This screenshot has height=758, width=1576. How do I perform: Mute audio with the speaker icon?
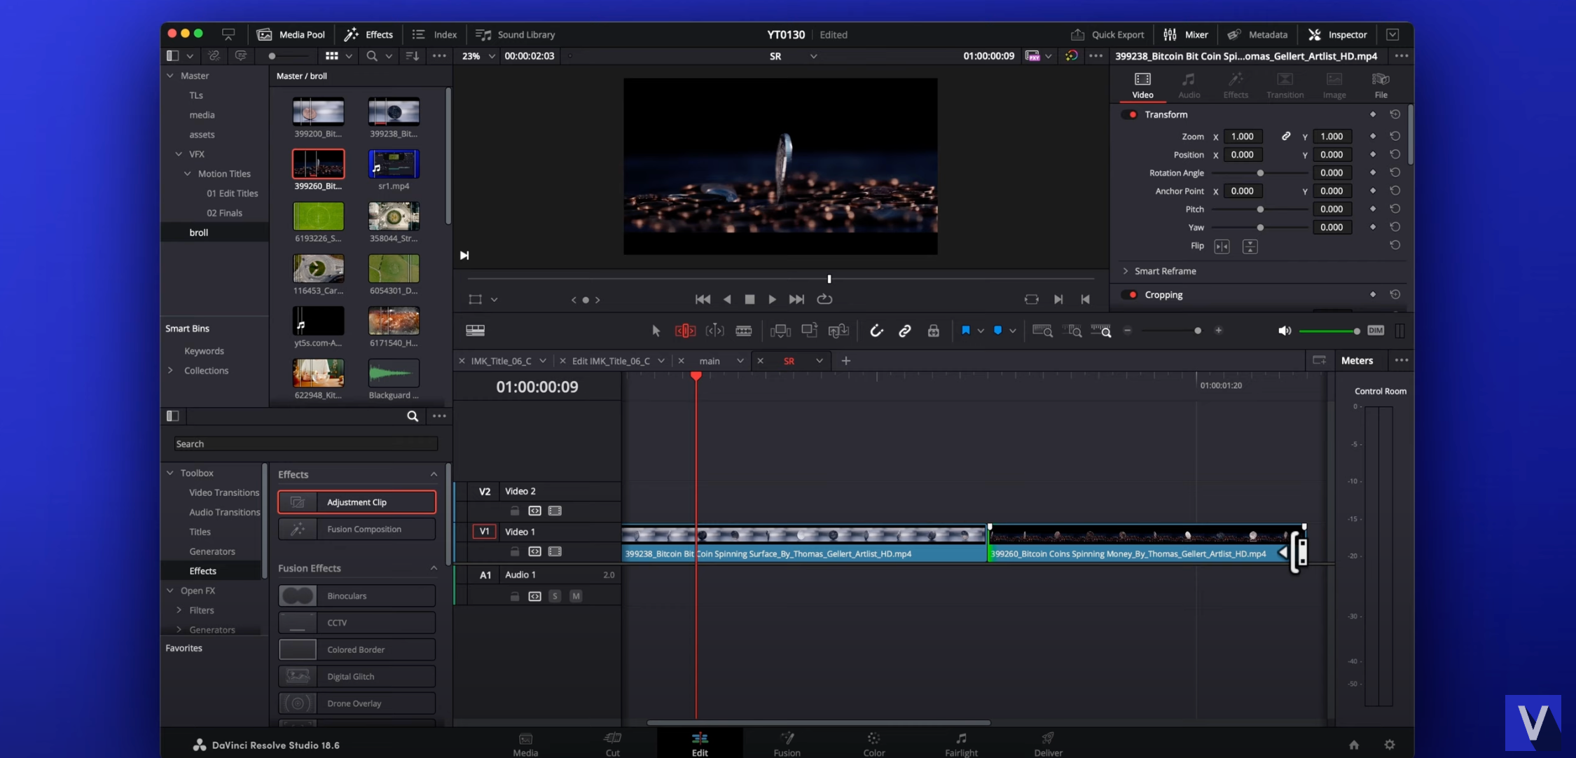point(1285,331)
